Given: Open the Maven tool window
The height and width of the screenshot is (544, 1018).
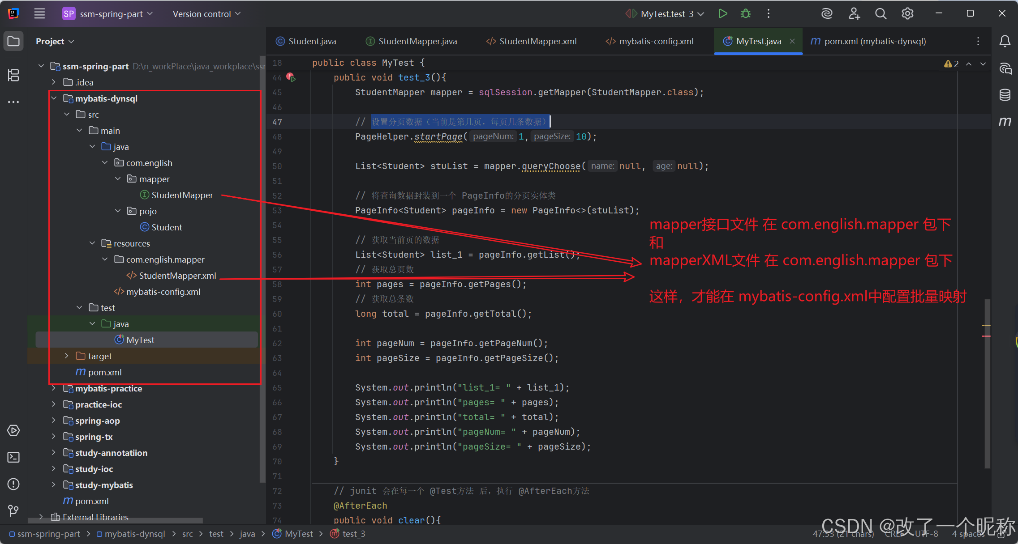Looking at the screenshot, I should tap(1005, 121).
